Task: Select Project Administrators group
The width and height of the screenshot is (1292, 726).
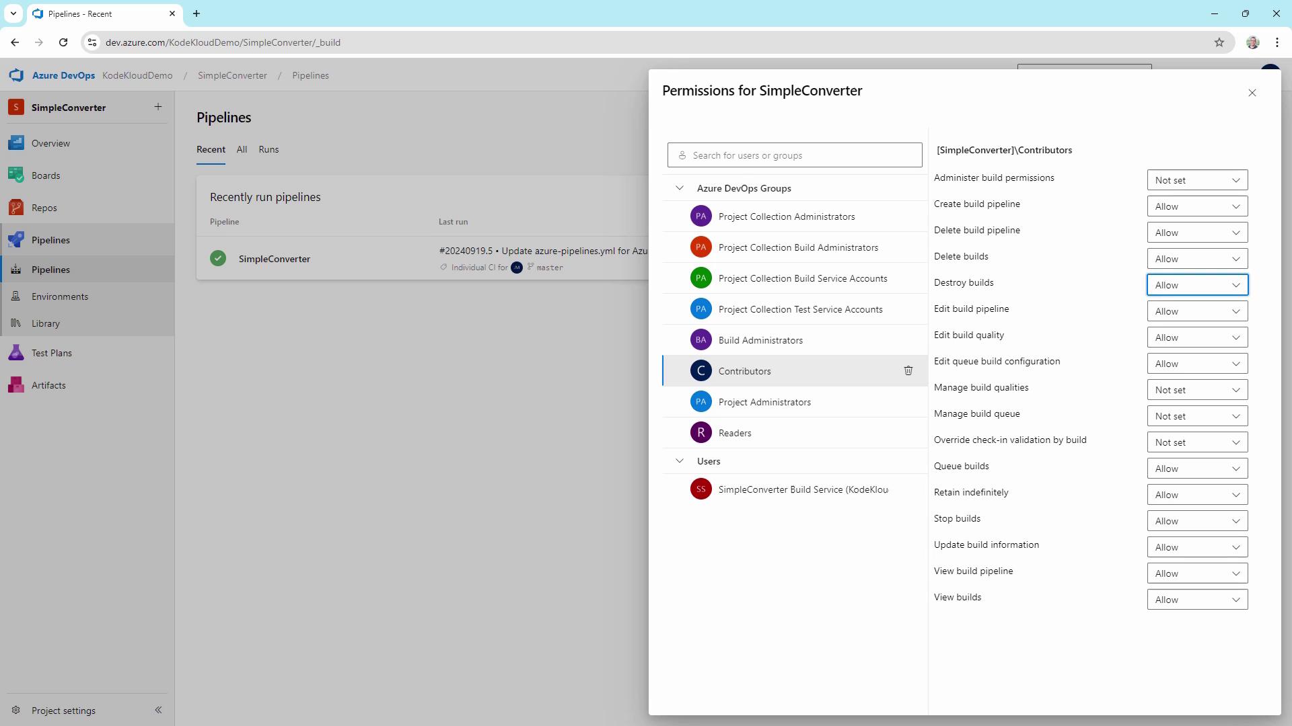Action: point(795,402)
